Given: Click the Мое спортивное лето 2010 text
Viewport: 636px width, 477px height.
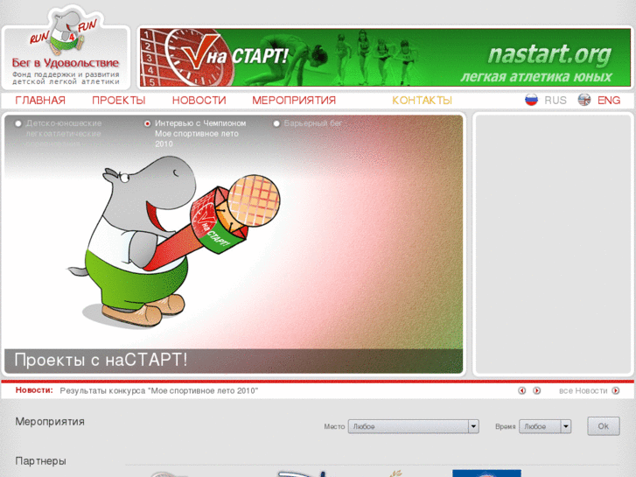Looking at the screenshot, I should point(196,138).
